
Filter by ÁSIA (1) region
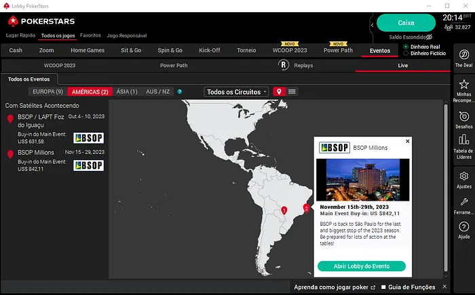pos(127,92)
